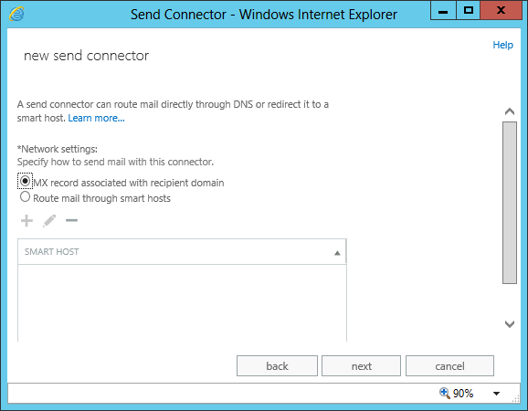Screen dimensions: 528x411
Task: Click the vertical scrollbar thumb
Action: [x=510, y=203]
